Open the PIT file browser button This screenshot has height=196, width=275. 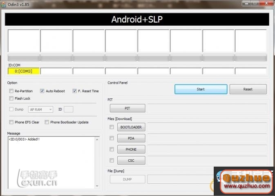(x=127, y=108)
